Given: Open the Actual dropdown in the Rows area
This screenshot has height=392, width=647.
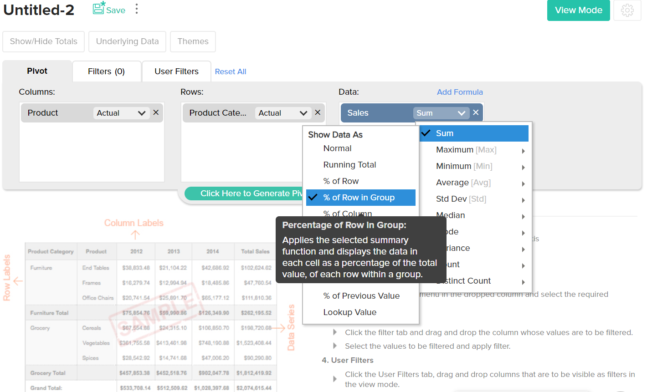Looking at the screenshot, I should 283,113.
